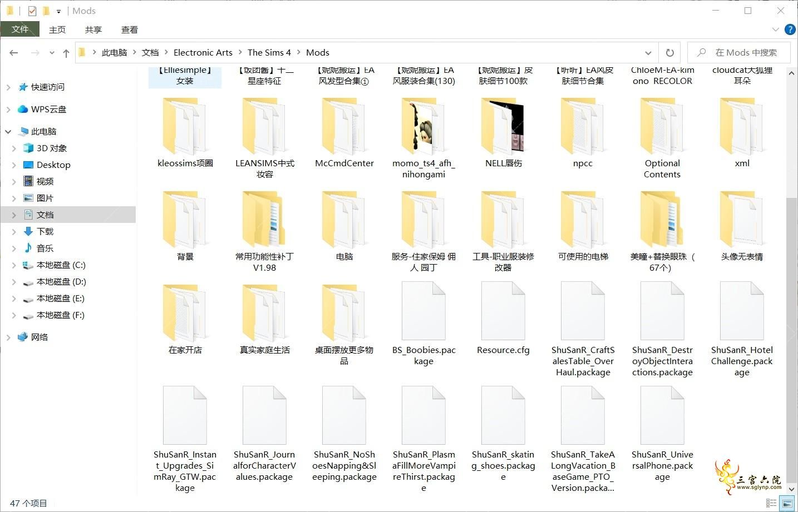Select Desktop in the navigation pane

pyautogui.click(x=53, y=165)
